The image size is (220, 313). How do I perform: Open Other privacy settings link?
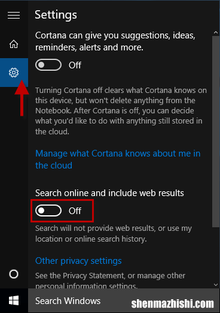pos(78,261)
